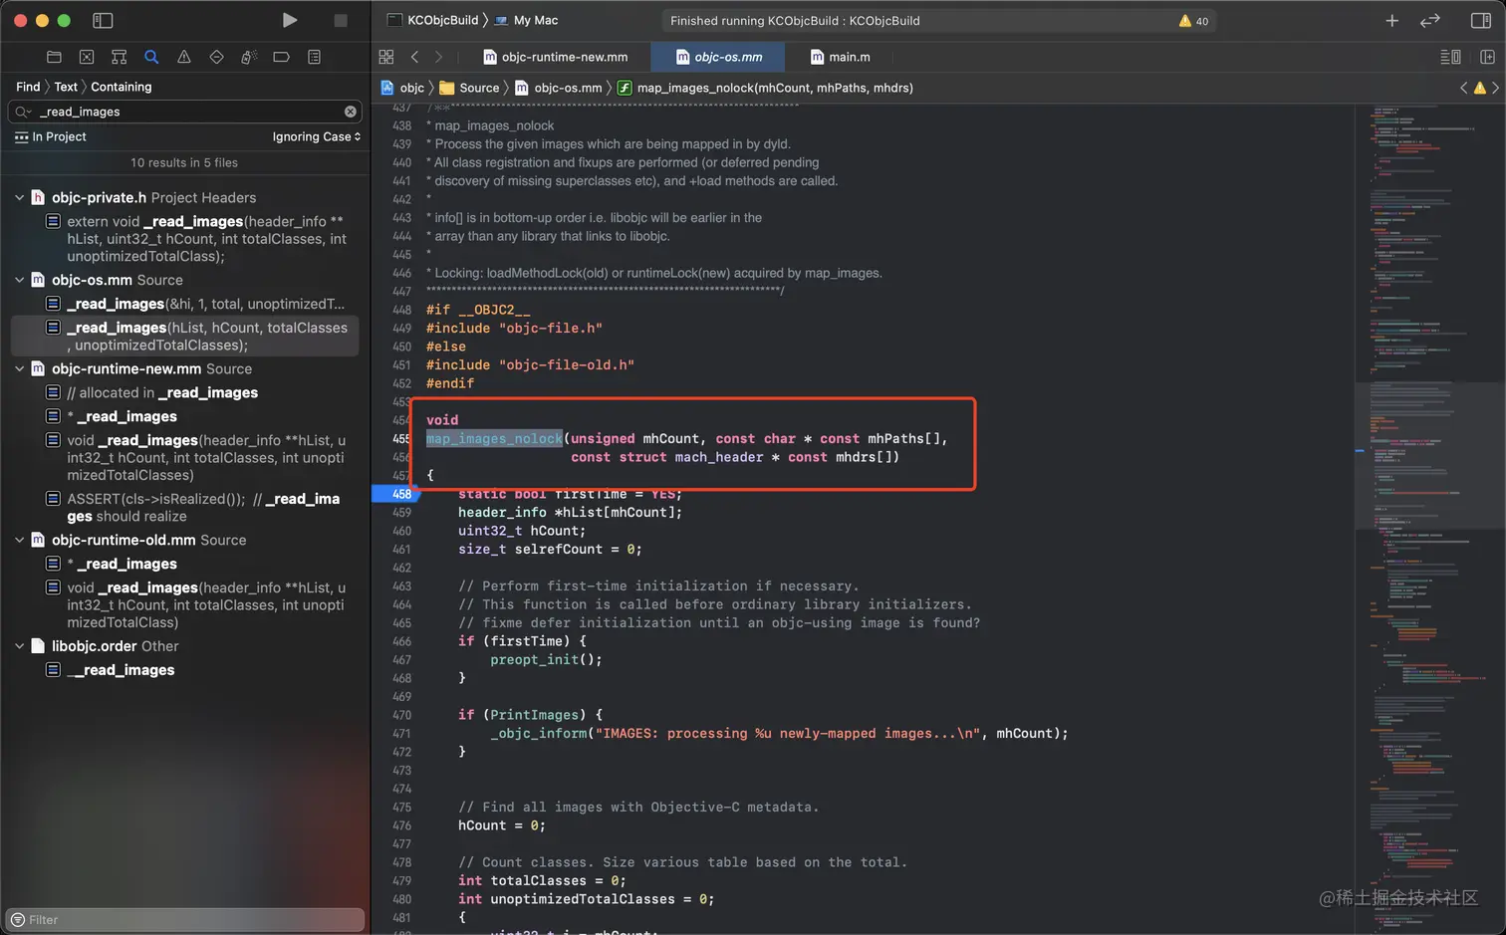
Task: Click the Stop button in the toolbar
Action: coord(341,20)
